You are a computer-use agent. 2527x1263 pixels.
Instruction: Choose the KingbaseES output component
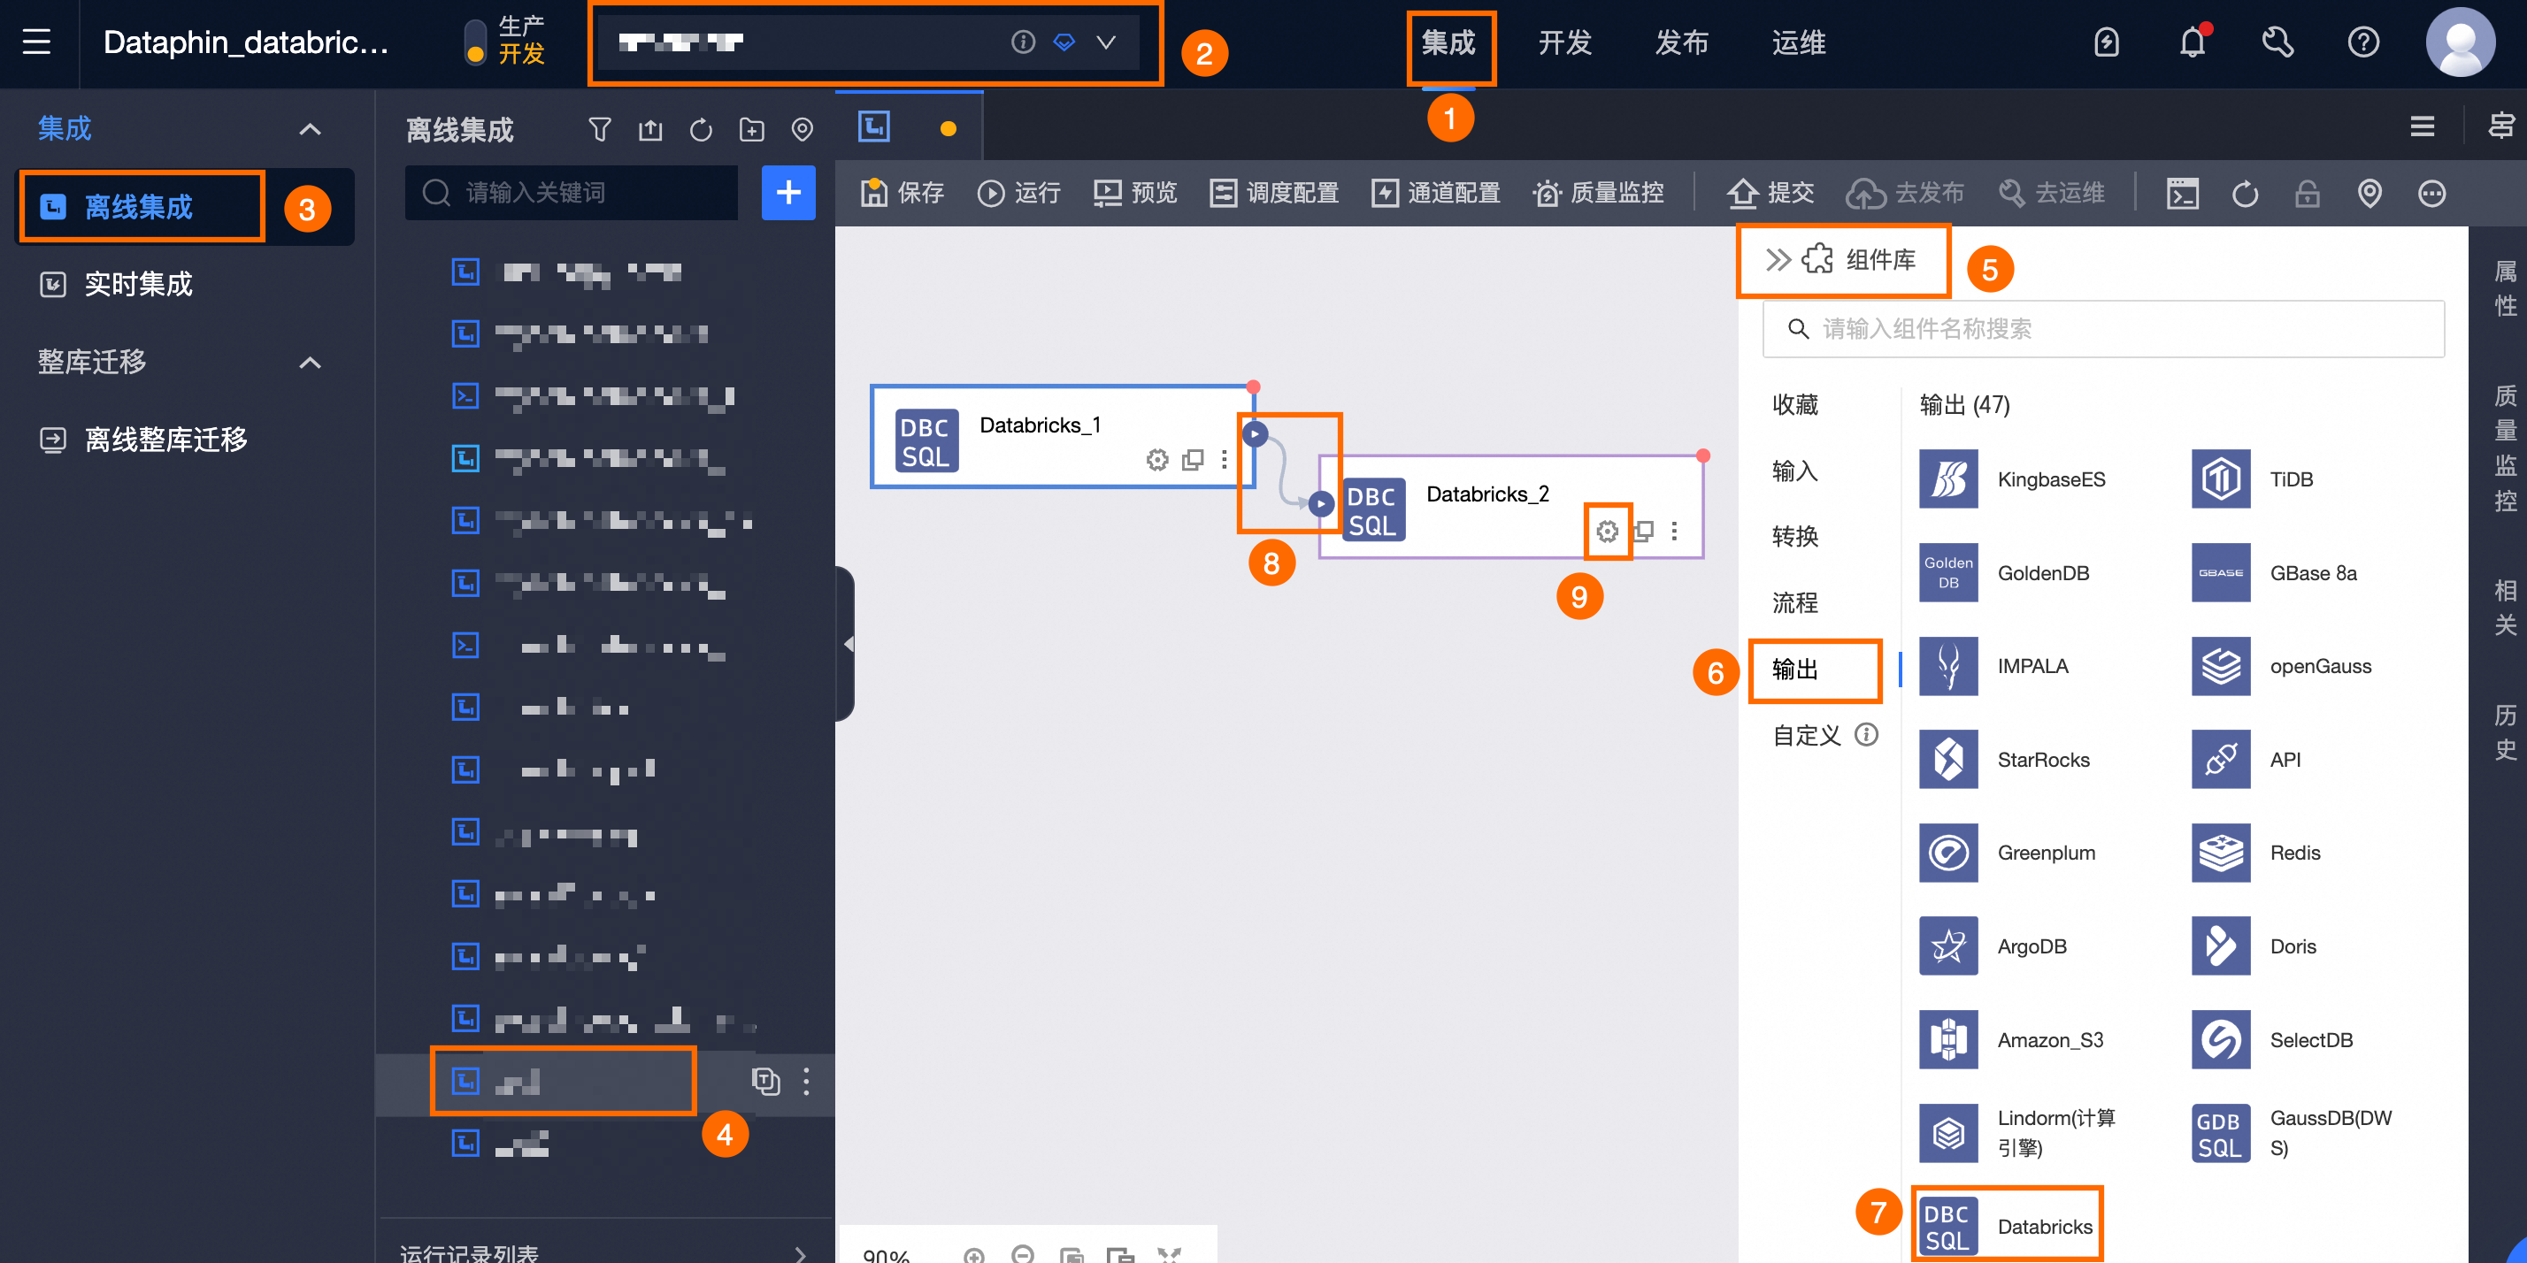pos(2011,479)
